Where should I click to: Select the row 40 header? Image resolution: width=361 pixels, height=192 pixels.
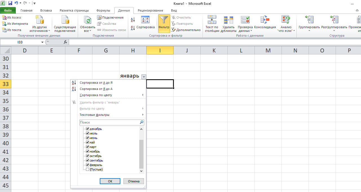coord(5,143)
